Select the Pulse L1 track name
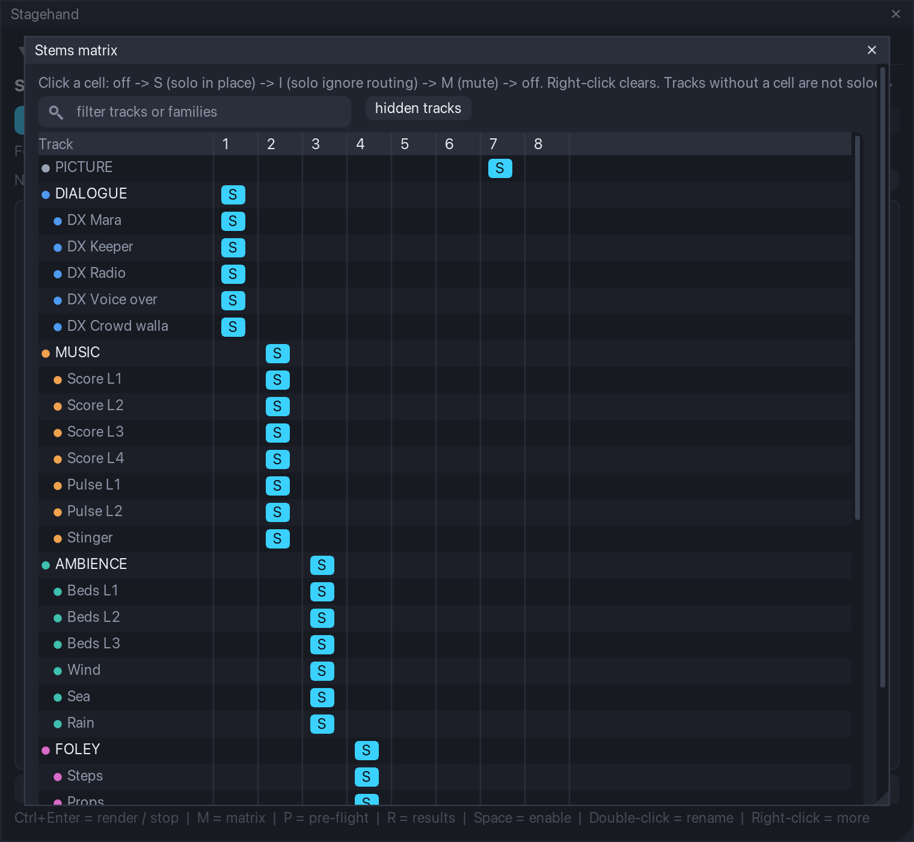The width and height of the screenshot is (914, 842). tap(94, 485)
